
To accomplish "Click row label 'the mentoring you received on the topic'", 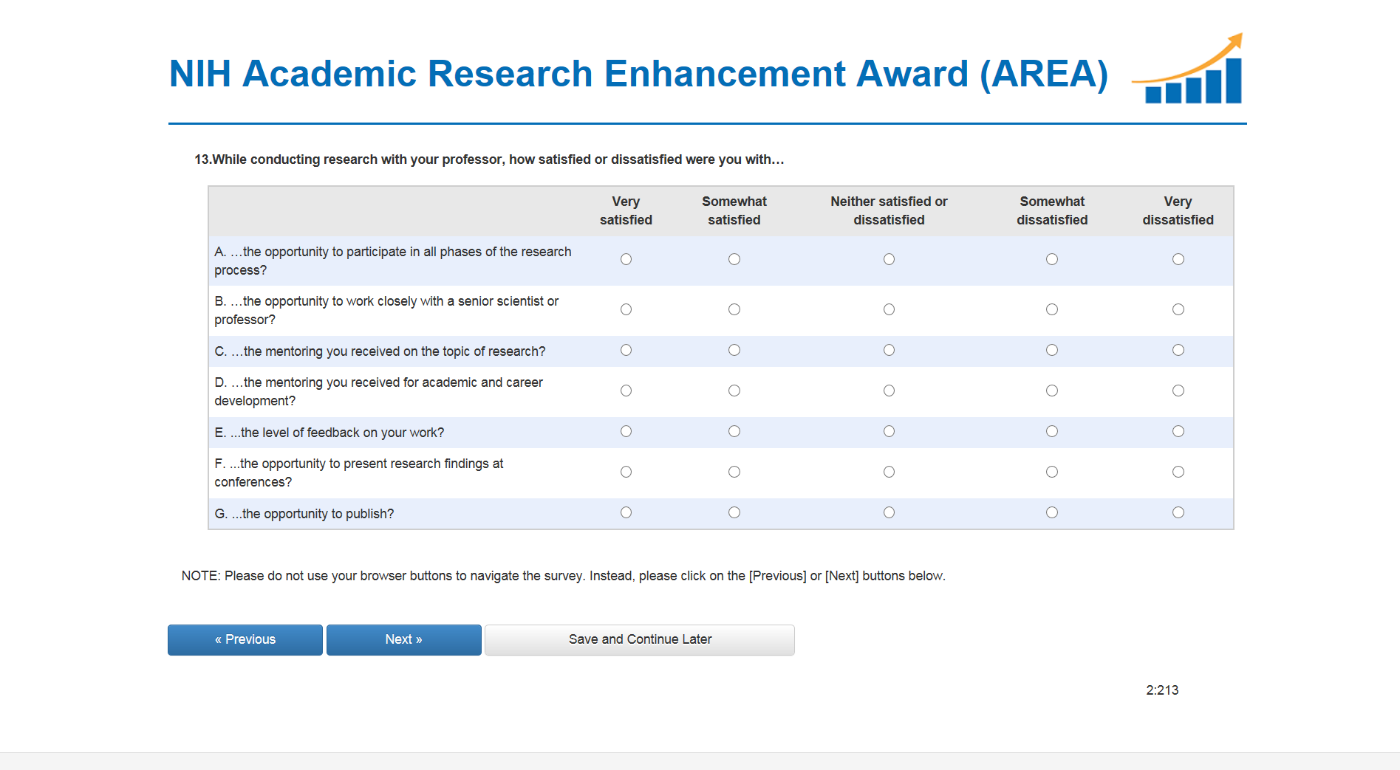I will (x=380, y=351).
